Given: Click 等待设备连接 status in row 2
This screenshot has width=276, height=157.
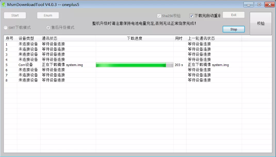Looking at the screenshot, I should point(53,49).
